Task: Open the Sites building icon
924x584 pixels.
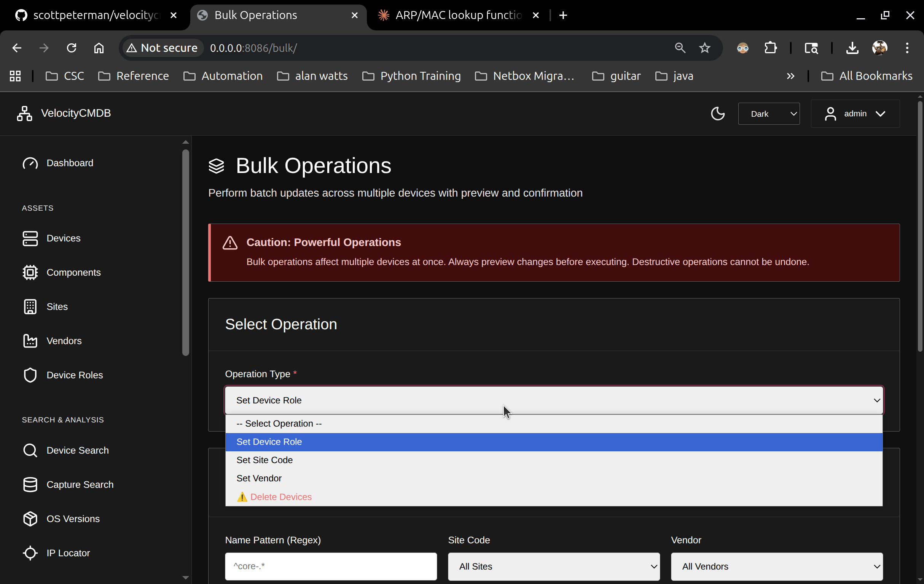Action: coord(30,306)
